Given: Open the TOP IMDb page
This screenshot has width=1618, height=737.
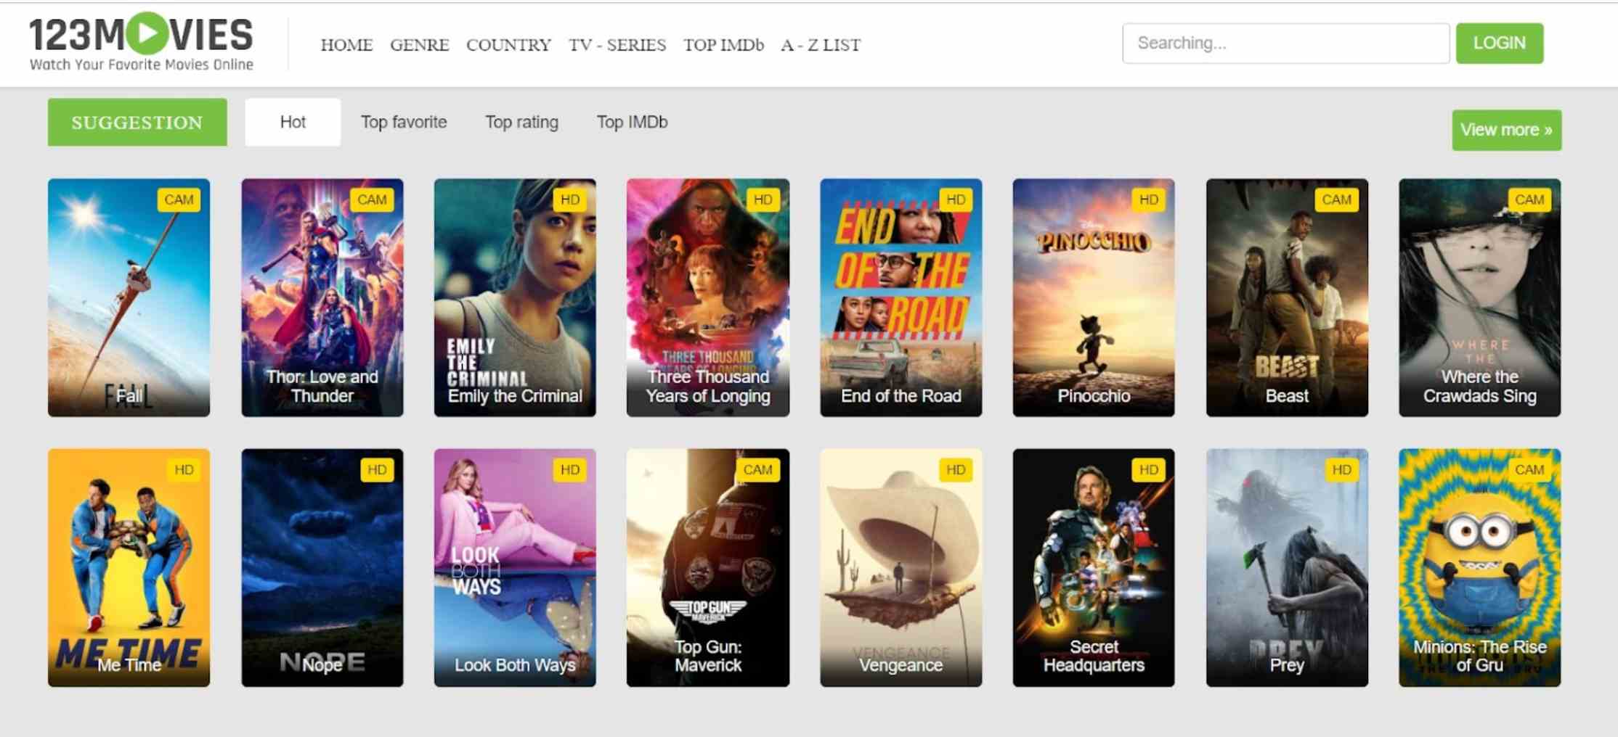Looking at the screenshot, I should [723, 45].
